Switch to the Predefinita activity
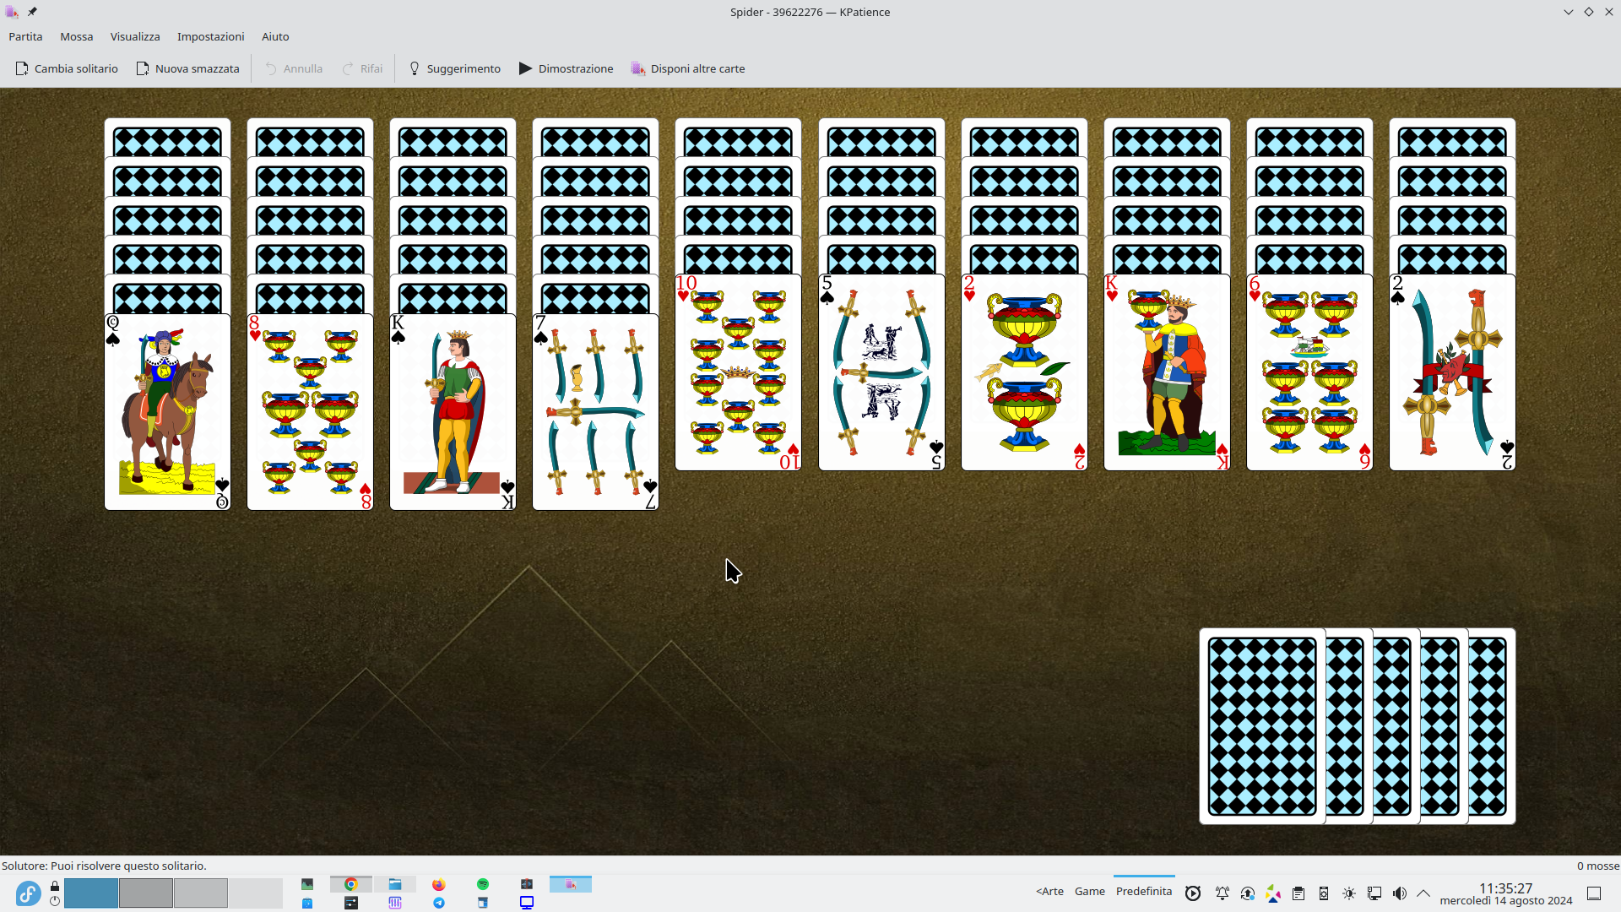 [1144, 891]
